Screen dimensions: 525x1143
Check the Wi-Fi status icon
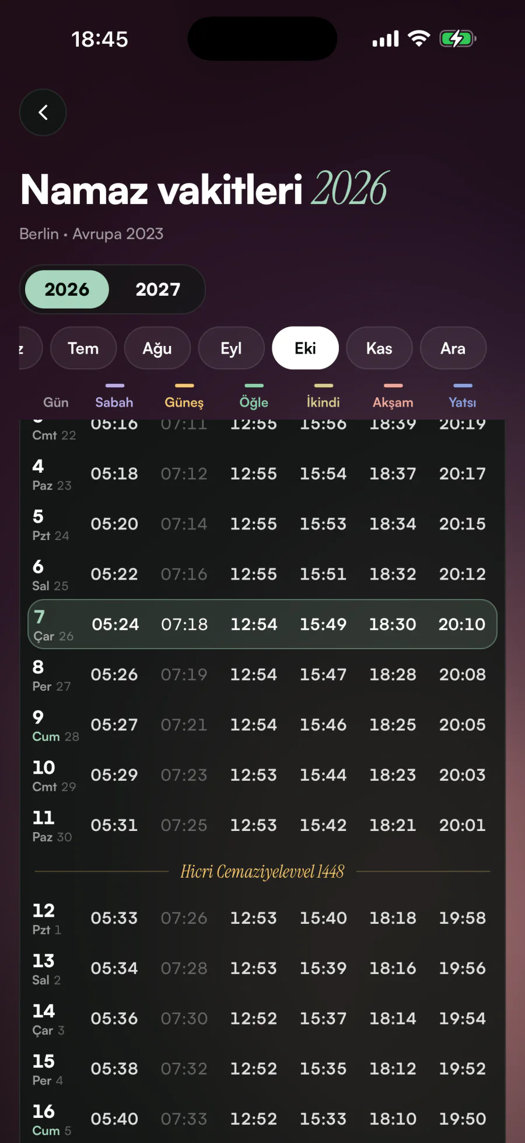click(419, 39)
